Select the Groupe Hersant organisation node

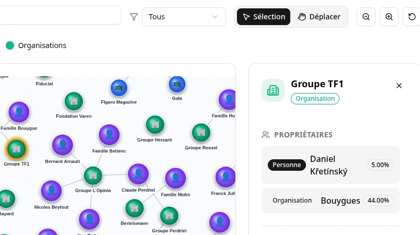154,125
